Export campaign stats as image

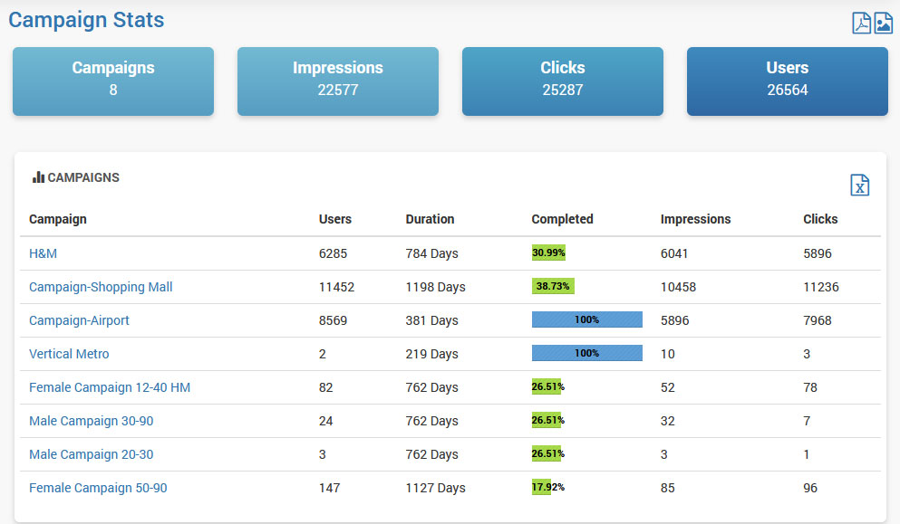coord(883,23)
